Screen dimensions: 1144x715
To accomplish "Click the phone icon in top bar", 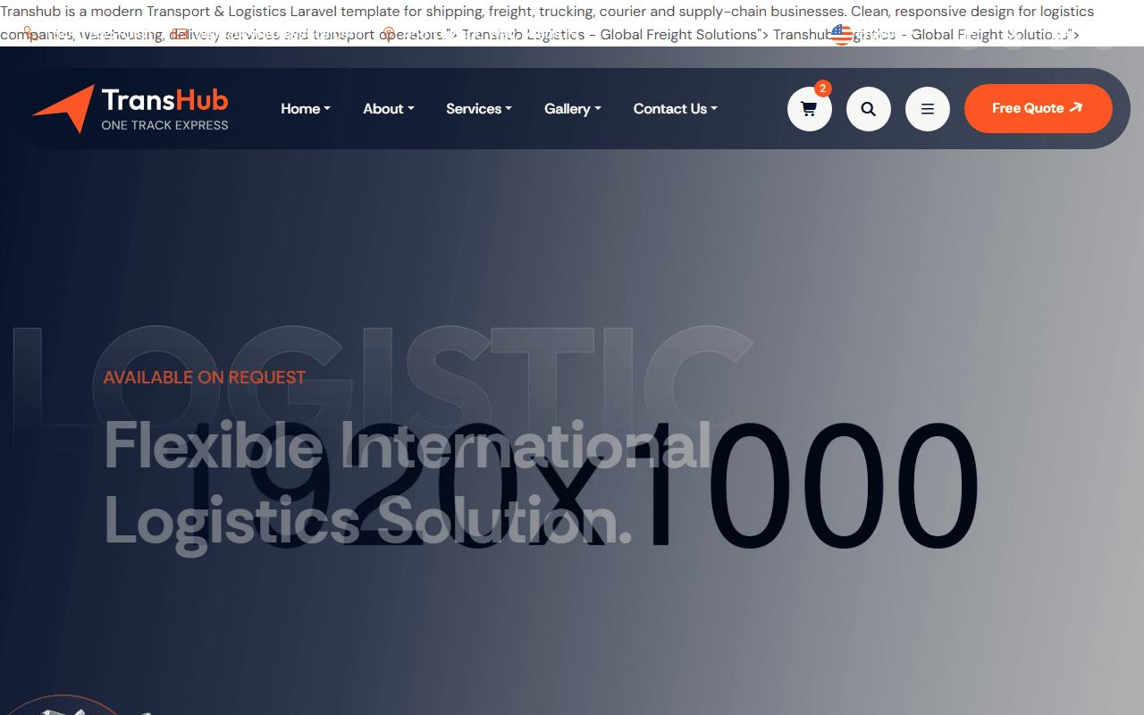I will 30,34.
